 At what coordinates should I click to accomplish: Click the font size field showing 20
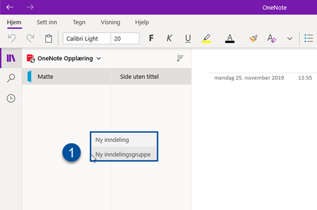click(x=125, y=39)
